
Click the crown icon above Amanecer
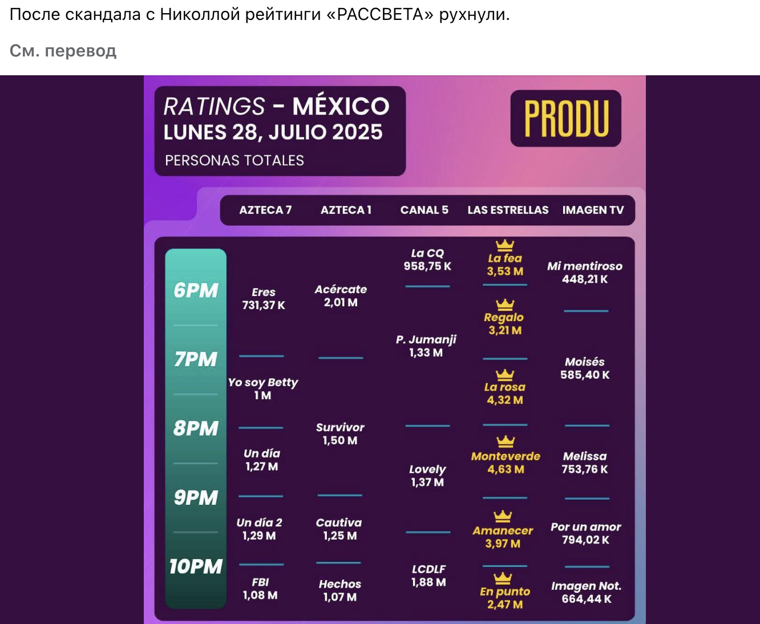click(x=503, y=516)
